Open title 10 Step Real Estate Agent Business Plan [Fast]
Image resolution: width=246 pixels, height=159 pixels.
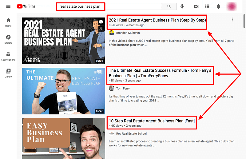coord(152,121)
